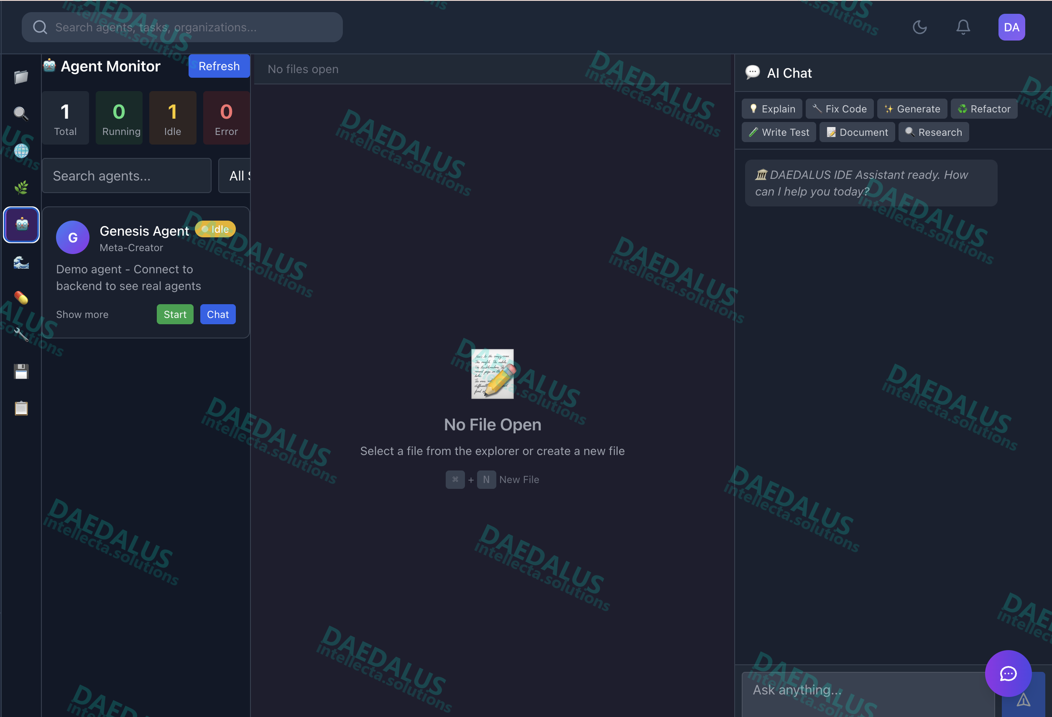The width and height of the screenshot is (1052, 717).
Task: Open the magnifier search sidebar icon
Action: 21,114
